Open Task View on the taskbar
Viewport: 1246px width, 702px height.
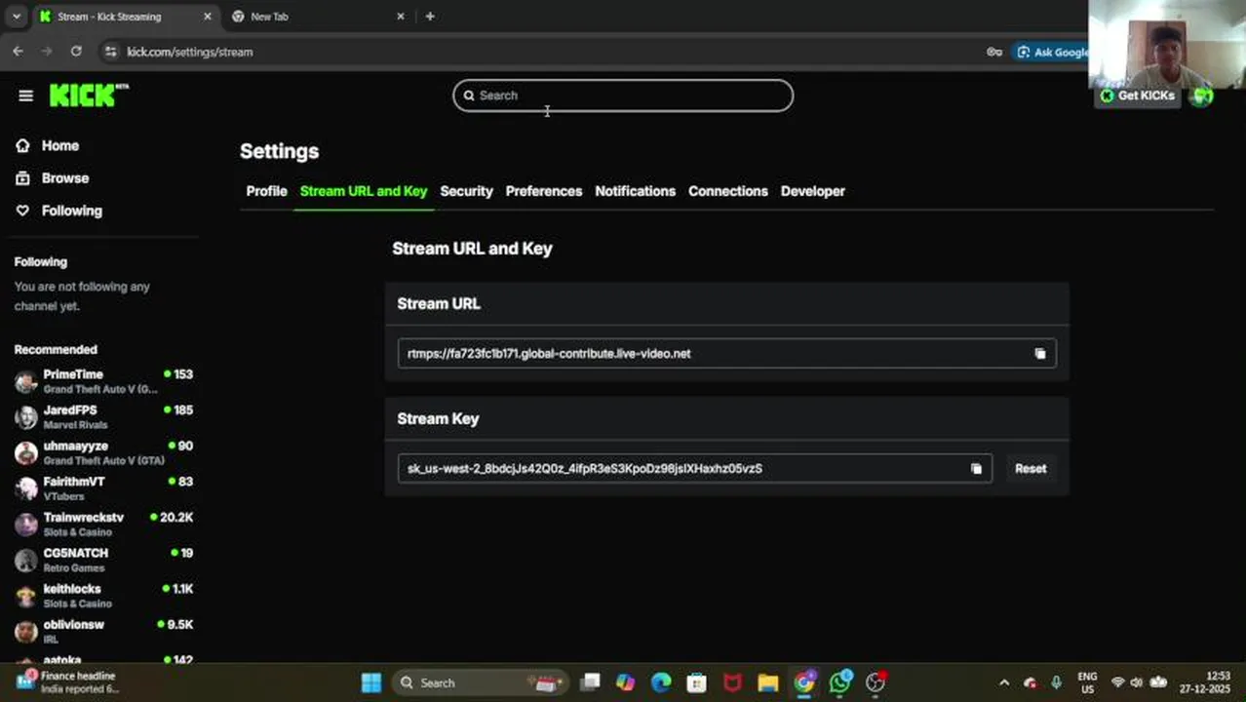coord(590,682)
